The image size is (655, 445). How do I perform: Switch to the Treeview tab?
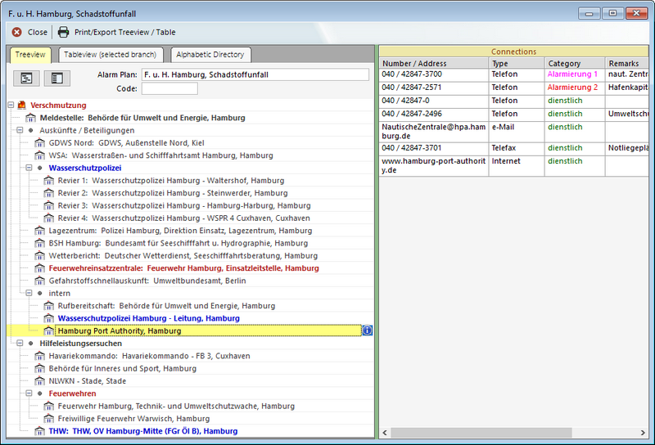pos(30,55)
